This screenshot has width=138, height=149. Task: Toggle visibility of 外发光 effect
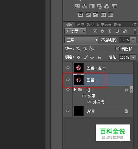tap(89, 102)
